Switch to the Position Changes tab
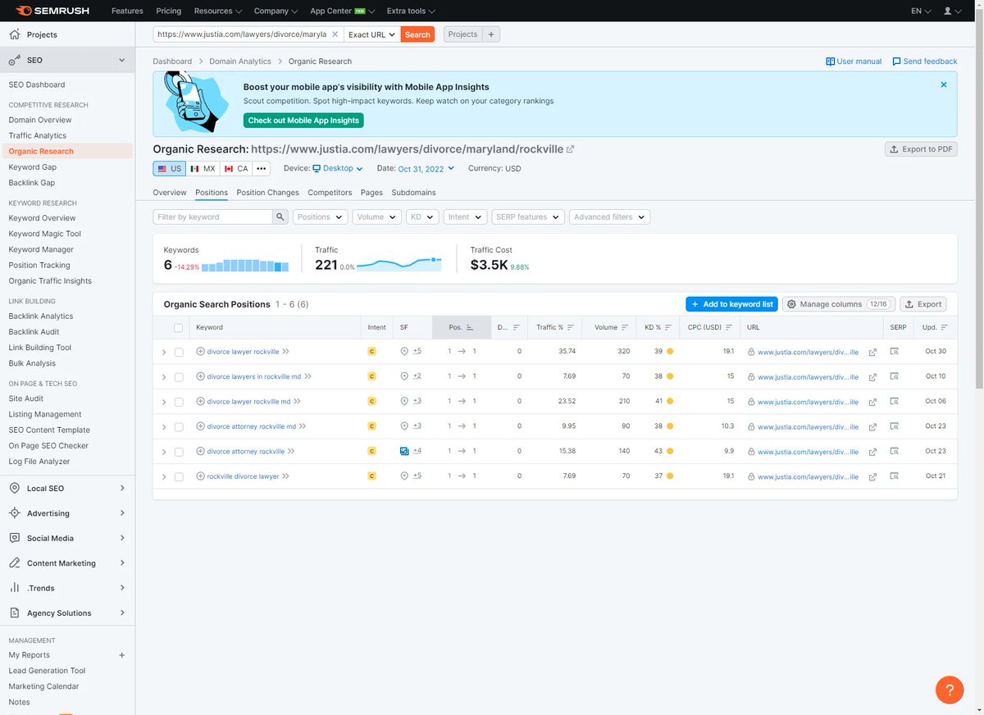This screenshot has height=715, width=984. pos(267,193)
